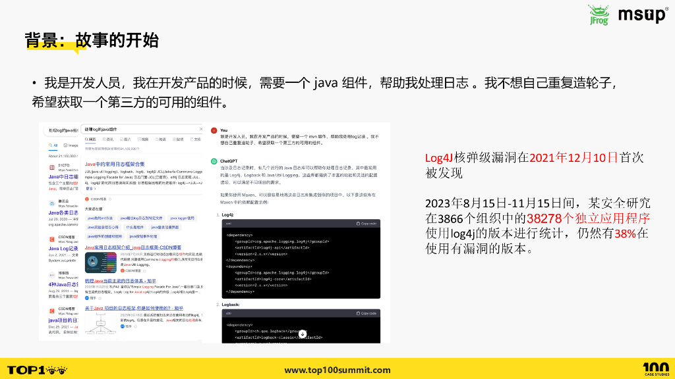
Task: Click the Copy code icon on Logback block
Action: [x=367, y=313]
